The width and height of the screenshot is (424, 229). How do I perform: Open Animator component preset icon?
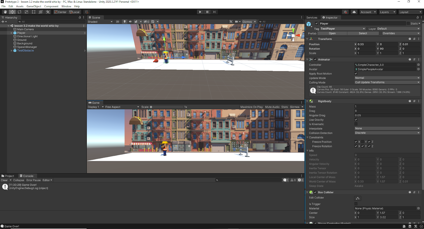[x=414, y=59]
